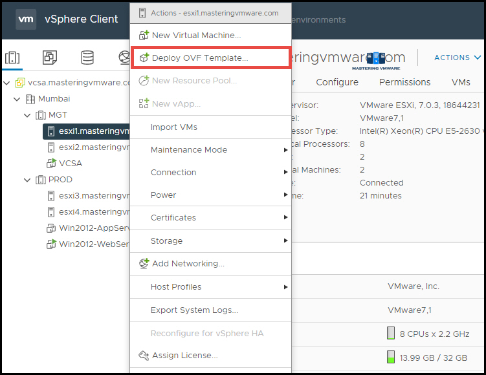Open the Storage inventory view icon
The height and width of the screenshot is (375, 486).
[x=87, y=58]
